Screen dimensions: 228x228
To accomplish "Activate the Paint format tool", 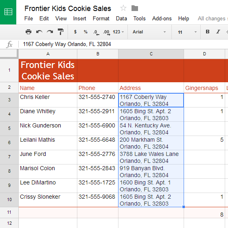I will 61,32.
